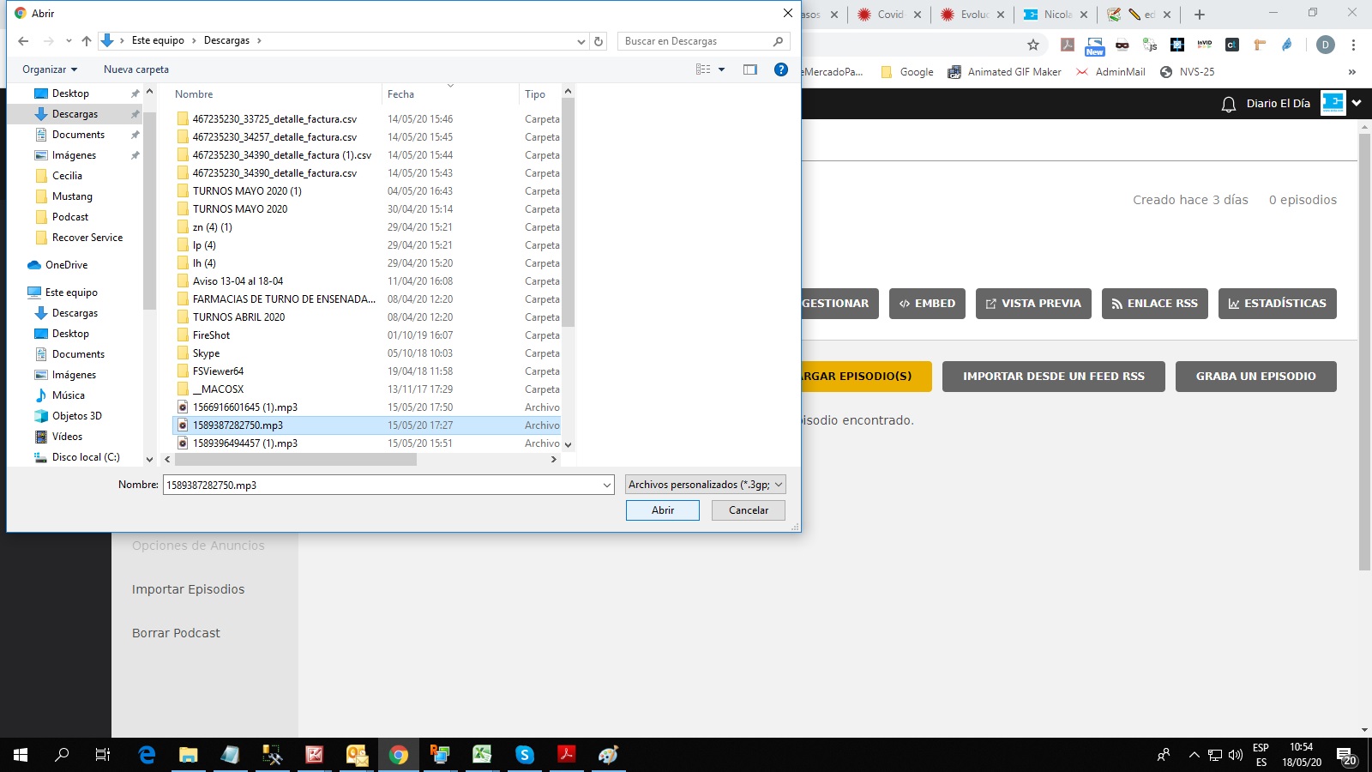The width and height of the screenshot is (1372, 772).
Task: Toggle the preview pane icon
Action: coord(750,69)
